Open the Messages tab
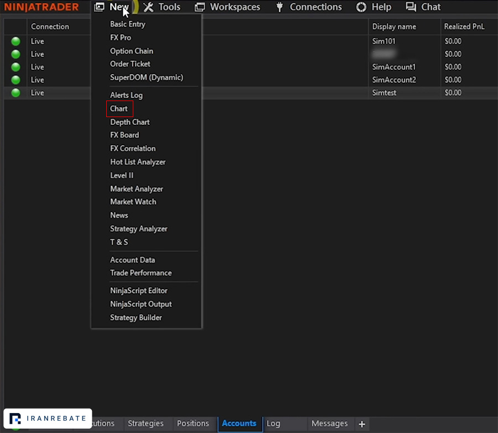 pyautogui.click(x=329, y=424)
